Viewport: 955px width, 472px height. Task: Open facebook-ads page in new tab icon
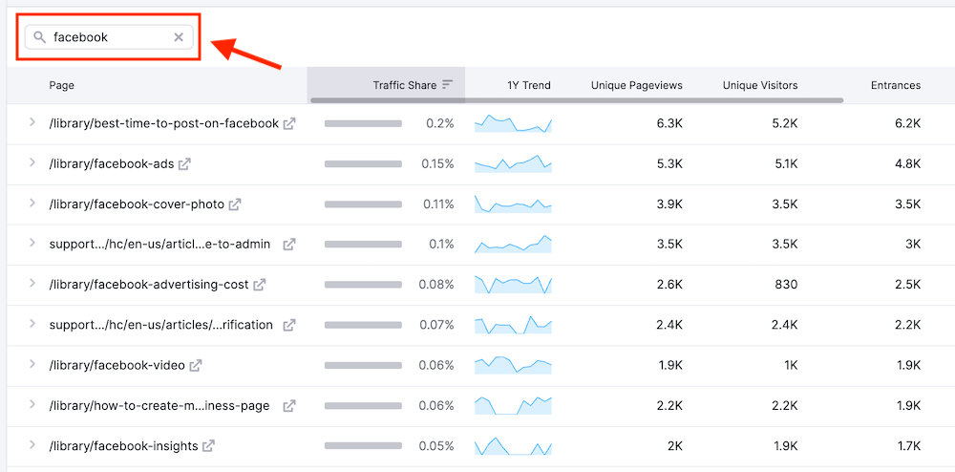click(185, 164)
